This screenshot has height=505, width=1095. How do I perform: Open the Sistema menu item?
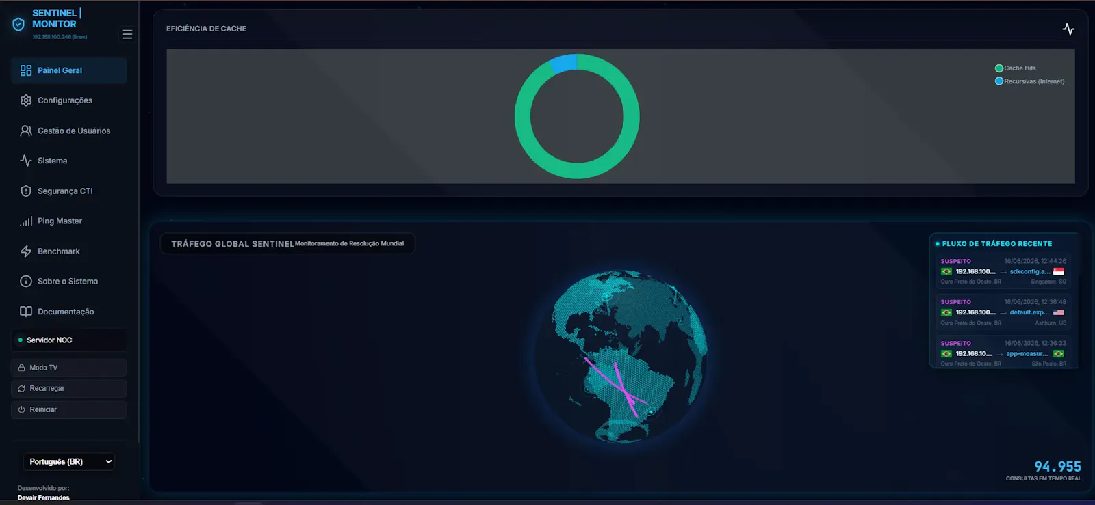(69, 161)
